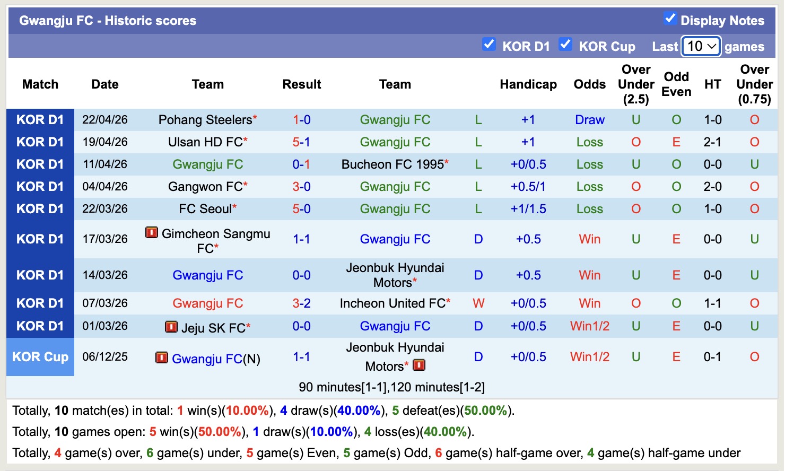This screenshot has width=785, height=471.
Task: Open the Pohang Steelers team page
Action: point(203,120)
